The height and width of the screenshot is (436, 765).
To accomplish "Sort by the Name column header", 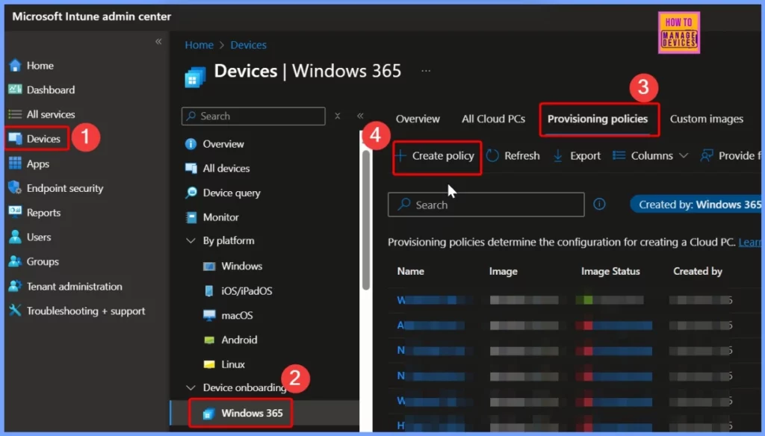I will click(410, 272).
